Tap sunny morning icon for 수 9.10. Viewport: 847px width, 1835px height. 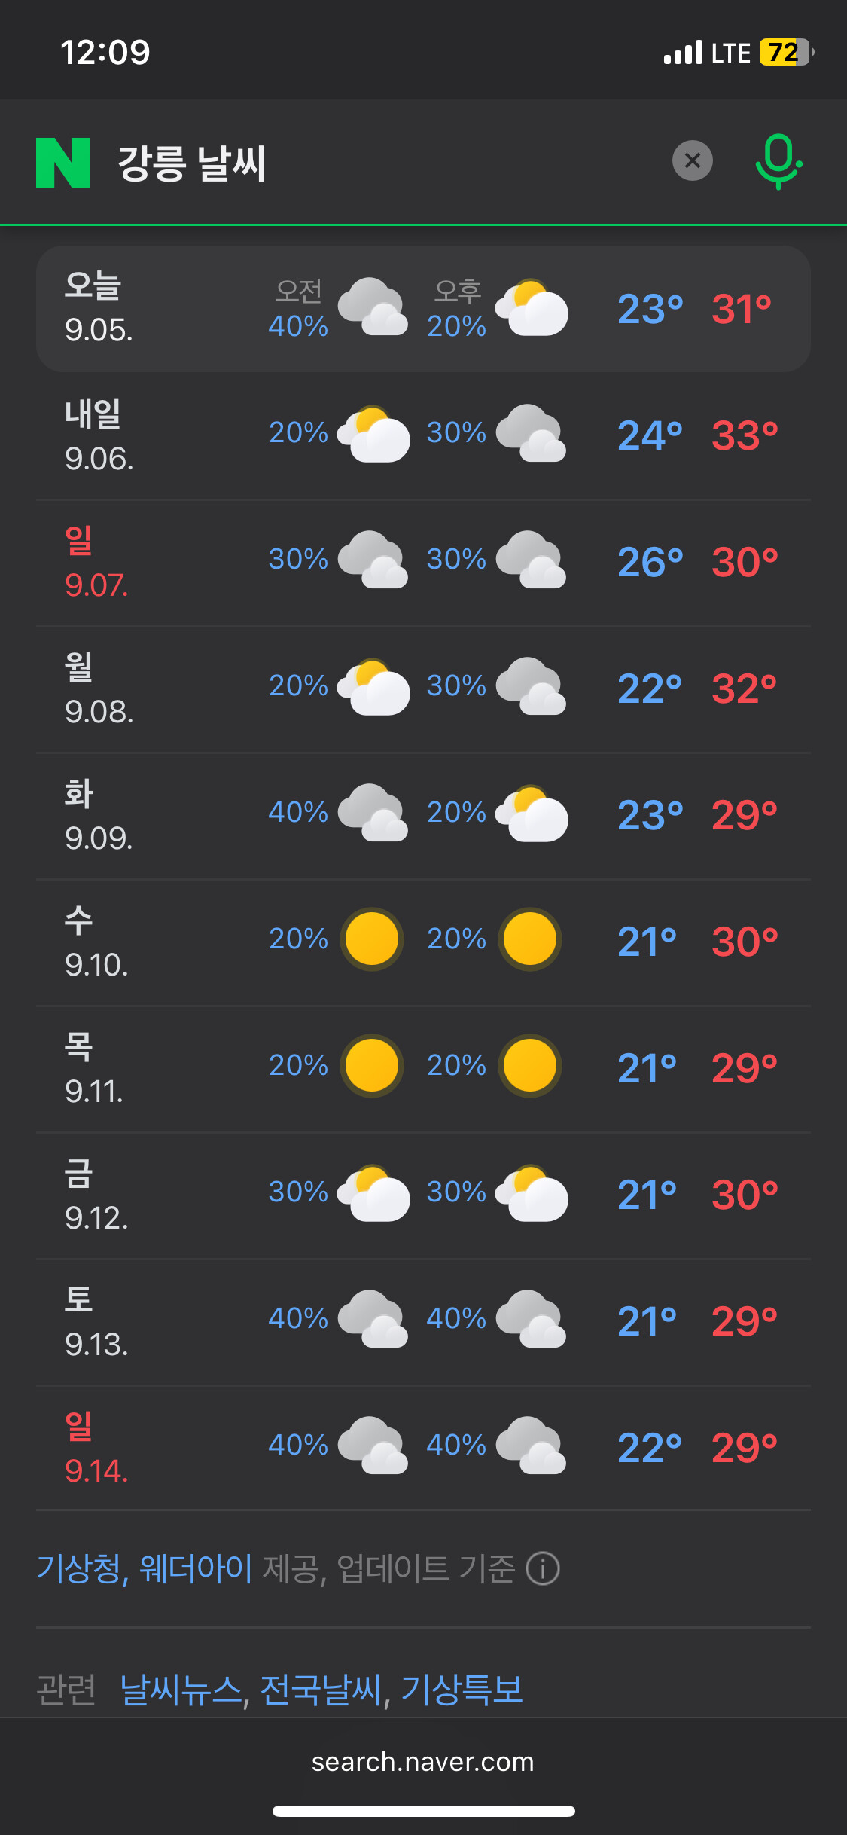point(372,939)
